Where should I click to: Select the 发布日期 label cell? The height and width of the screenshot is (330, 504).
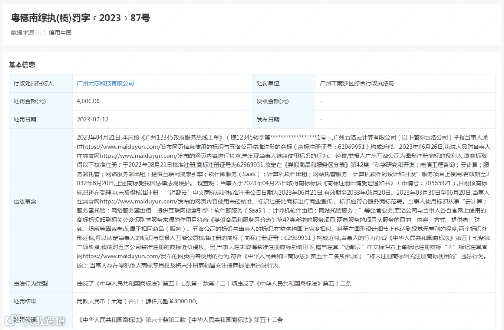click(x=284, y=120)
